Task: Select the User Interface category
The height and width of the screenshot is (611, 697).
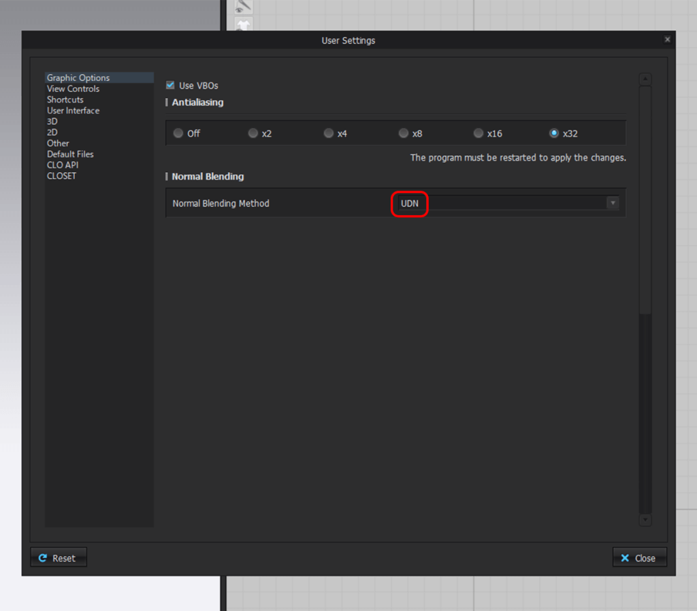Action: [x=73, y=110]
